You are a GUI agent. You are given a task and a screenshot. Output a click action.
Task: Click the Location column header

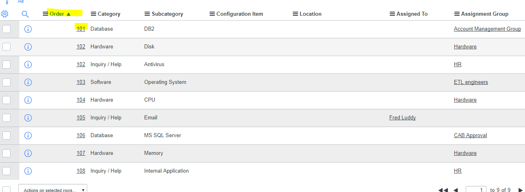click(311, 14)
